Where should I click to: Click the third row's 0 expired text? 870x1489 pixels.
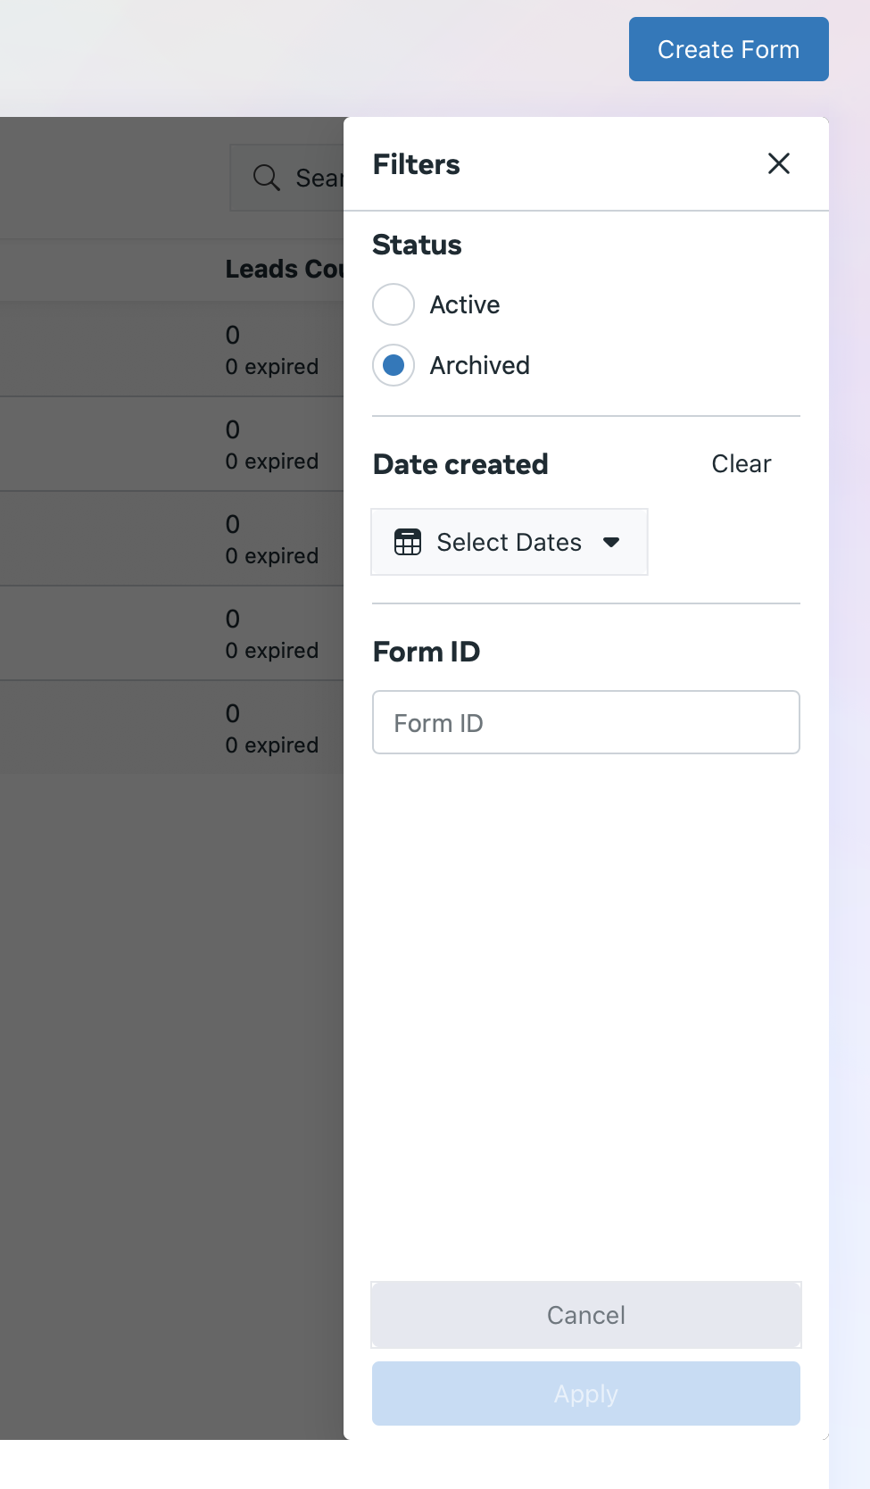coord(271,556)
